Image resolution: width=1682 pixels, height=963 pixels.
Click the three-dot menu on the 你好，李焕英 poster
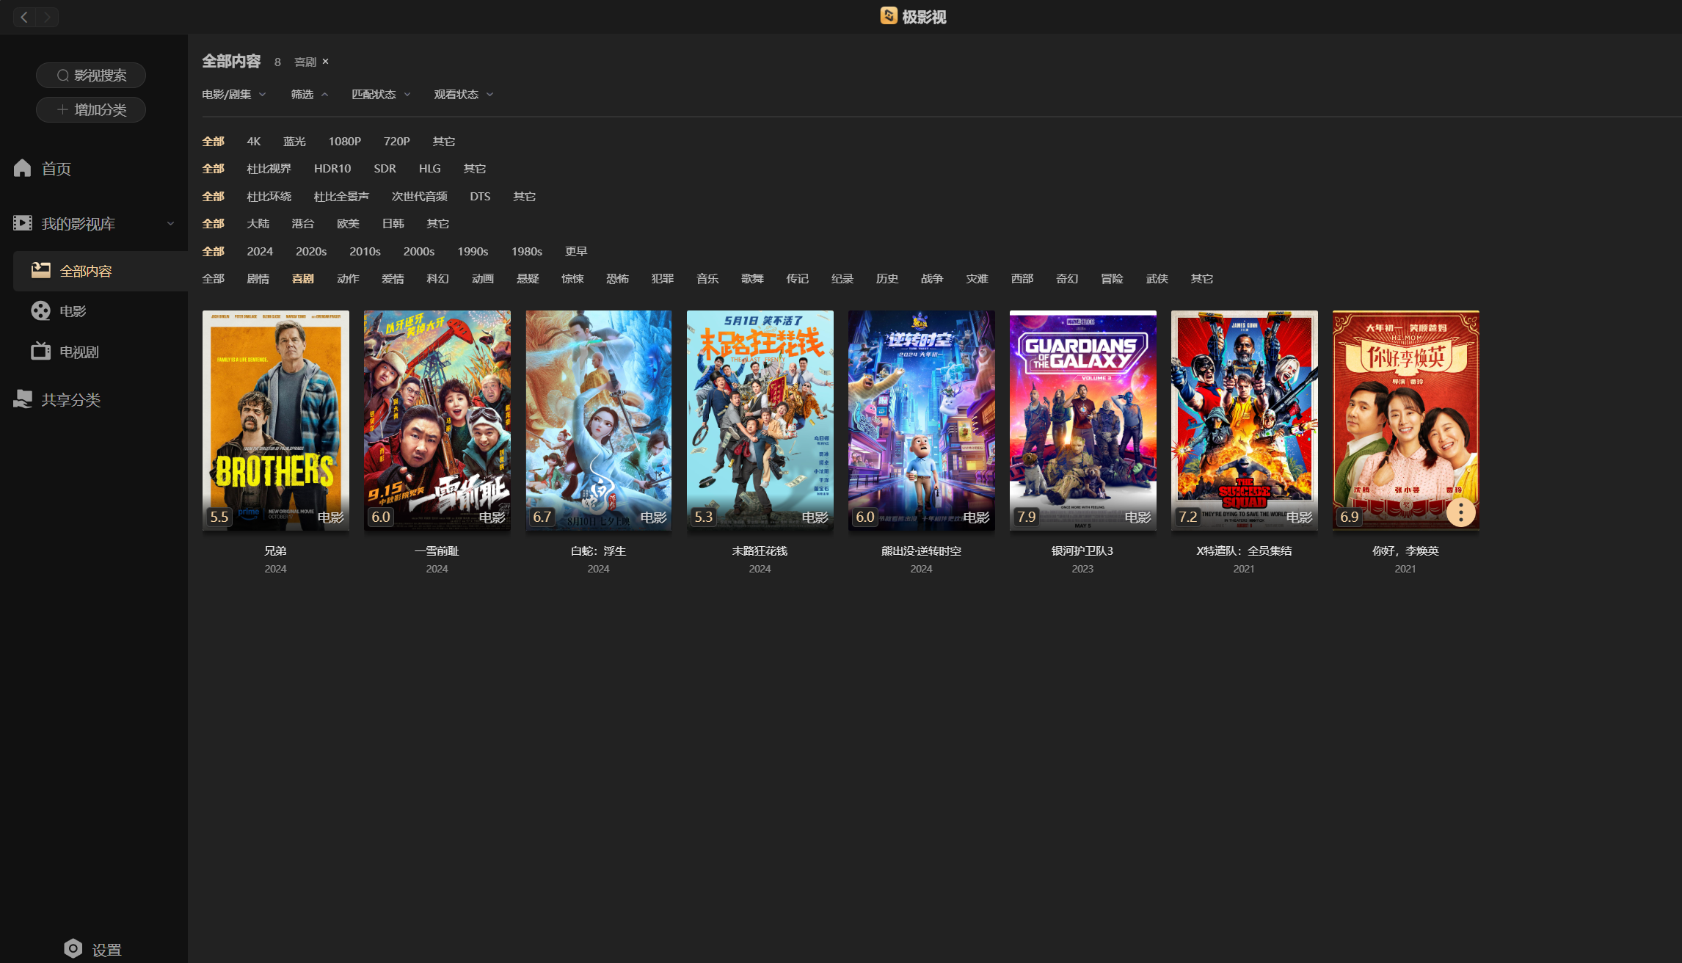click(x=1460, y=512)
